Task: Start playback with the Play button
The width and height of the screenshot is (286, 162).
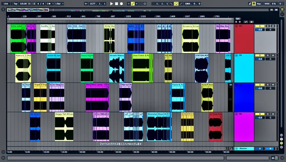Action: [111, 4]
